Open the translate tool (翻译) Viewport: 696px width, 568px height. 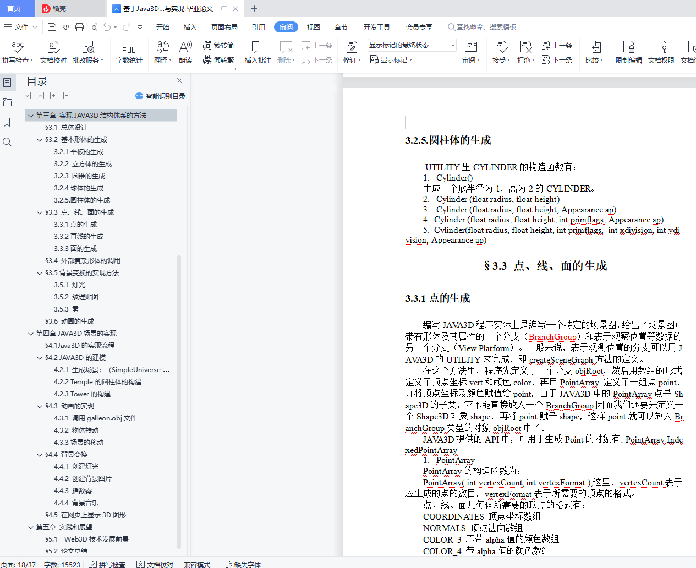coord(163,52)
